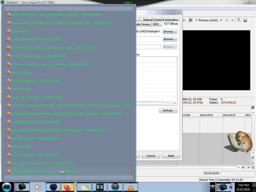Image resolution: width=256 pixels, height=192 pixels.
Task: Open the Sony Vegas filmstrip icon on the taskbar
Action: [x=99, y=187]
